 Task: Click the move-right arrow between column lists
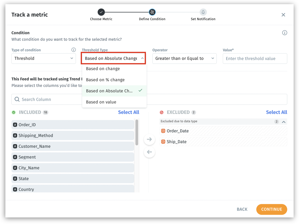click(149, 139)
